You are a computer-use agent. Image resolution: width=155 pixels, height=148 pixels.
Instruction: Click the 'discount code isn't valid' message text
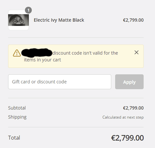tap(85, 53)
